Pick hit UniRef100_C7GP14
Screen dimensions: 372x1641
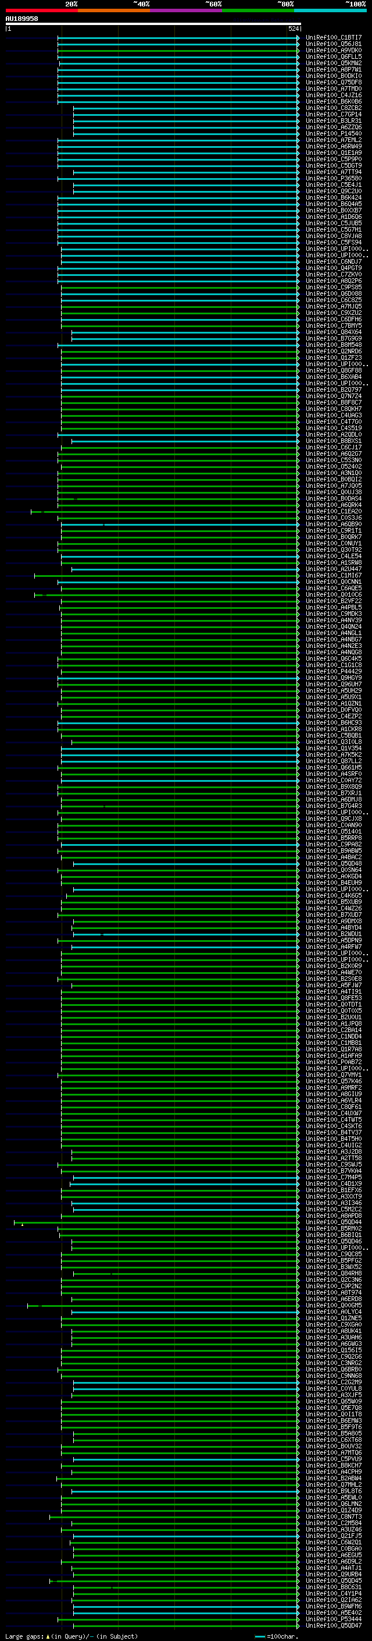click(x=334, y=114)
